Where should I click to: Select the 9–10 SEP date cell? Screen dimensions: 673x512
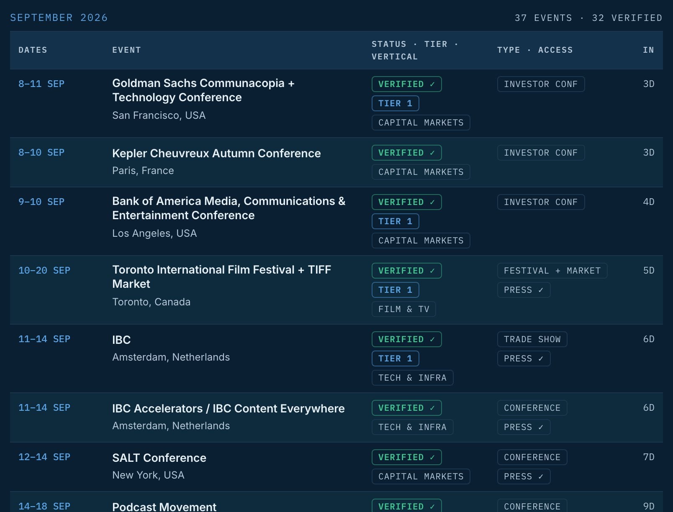tap(41, 202)
